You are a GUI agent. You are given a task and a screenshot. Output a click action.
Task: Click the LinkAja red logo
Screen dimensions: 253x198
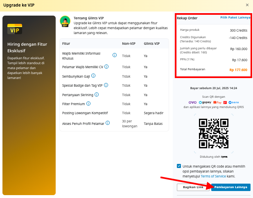point(225,102)
